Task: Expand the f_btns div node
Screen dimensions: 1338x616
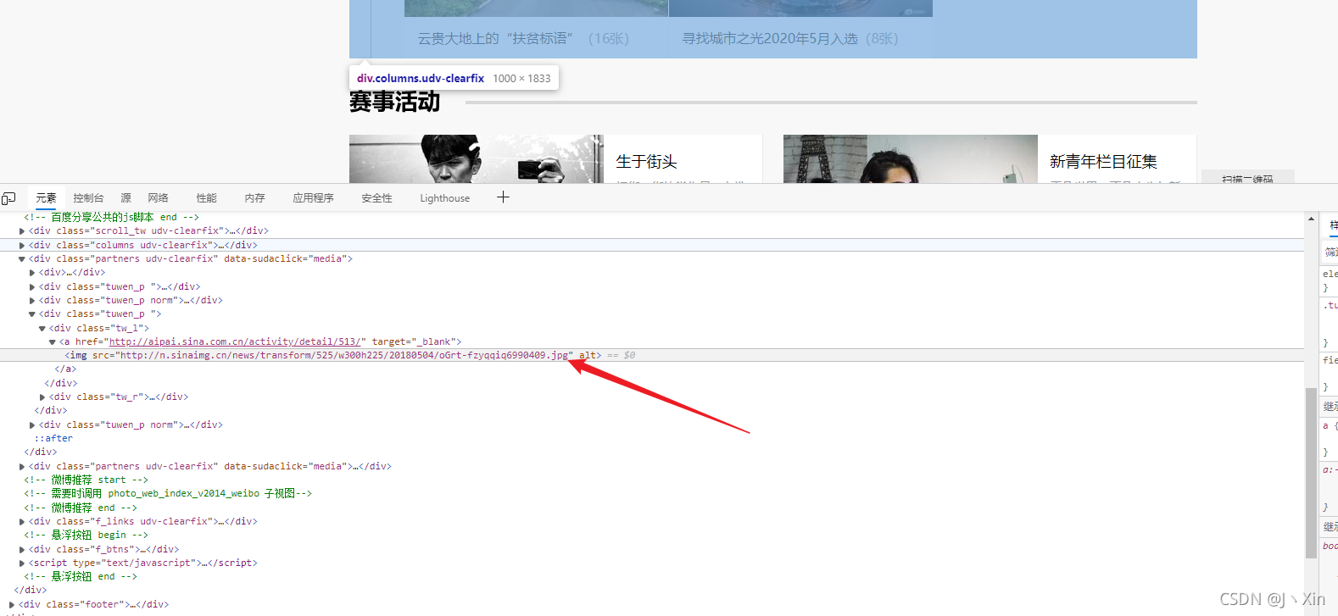Action: click(x=22, y=549)
